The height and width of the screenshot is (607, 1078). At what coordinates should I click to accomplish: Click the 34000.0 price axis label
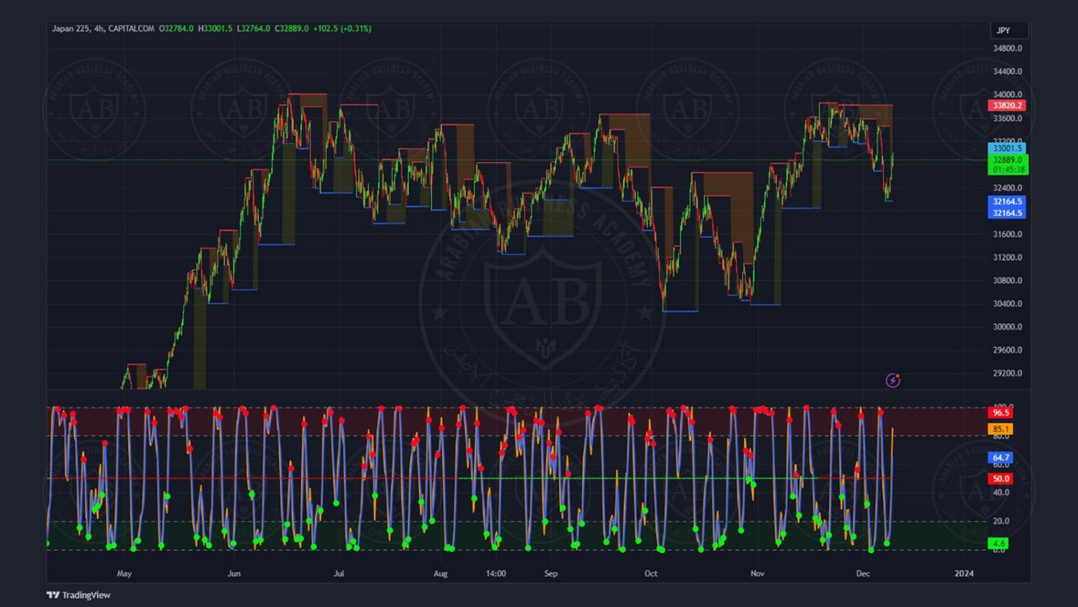1007,94
